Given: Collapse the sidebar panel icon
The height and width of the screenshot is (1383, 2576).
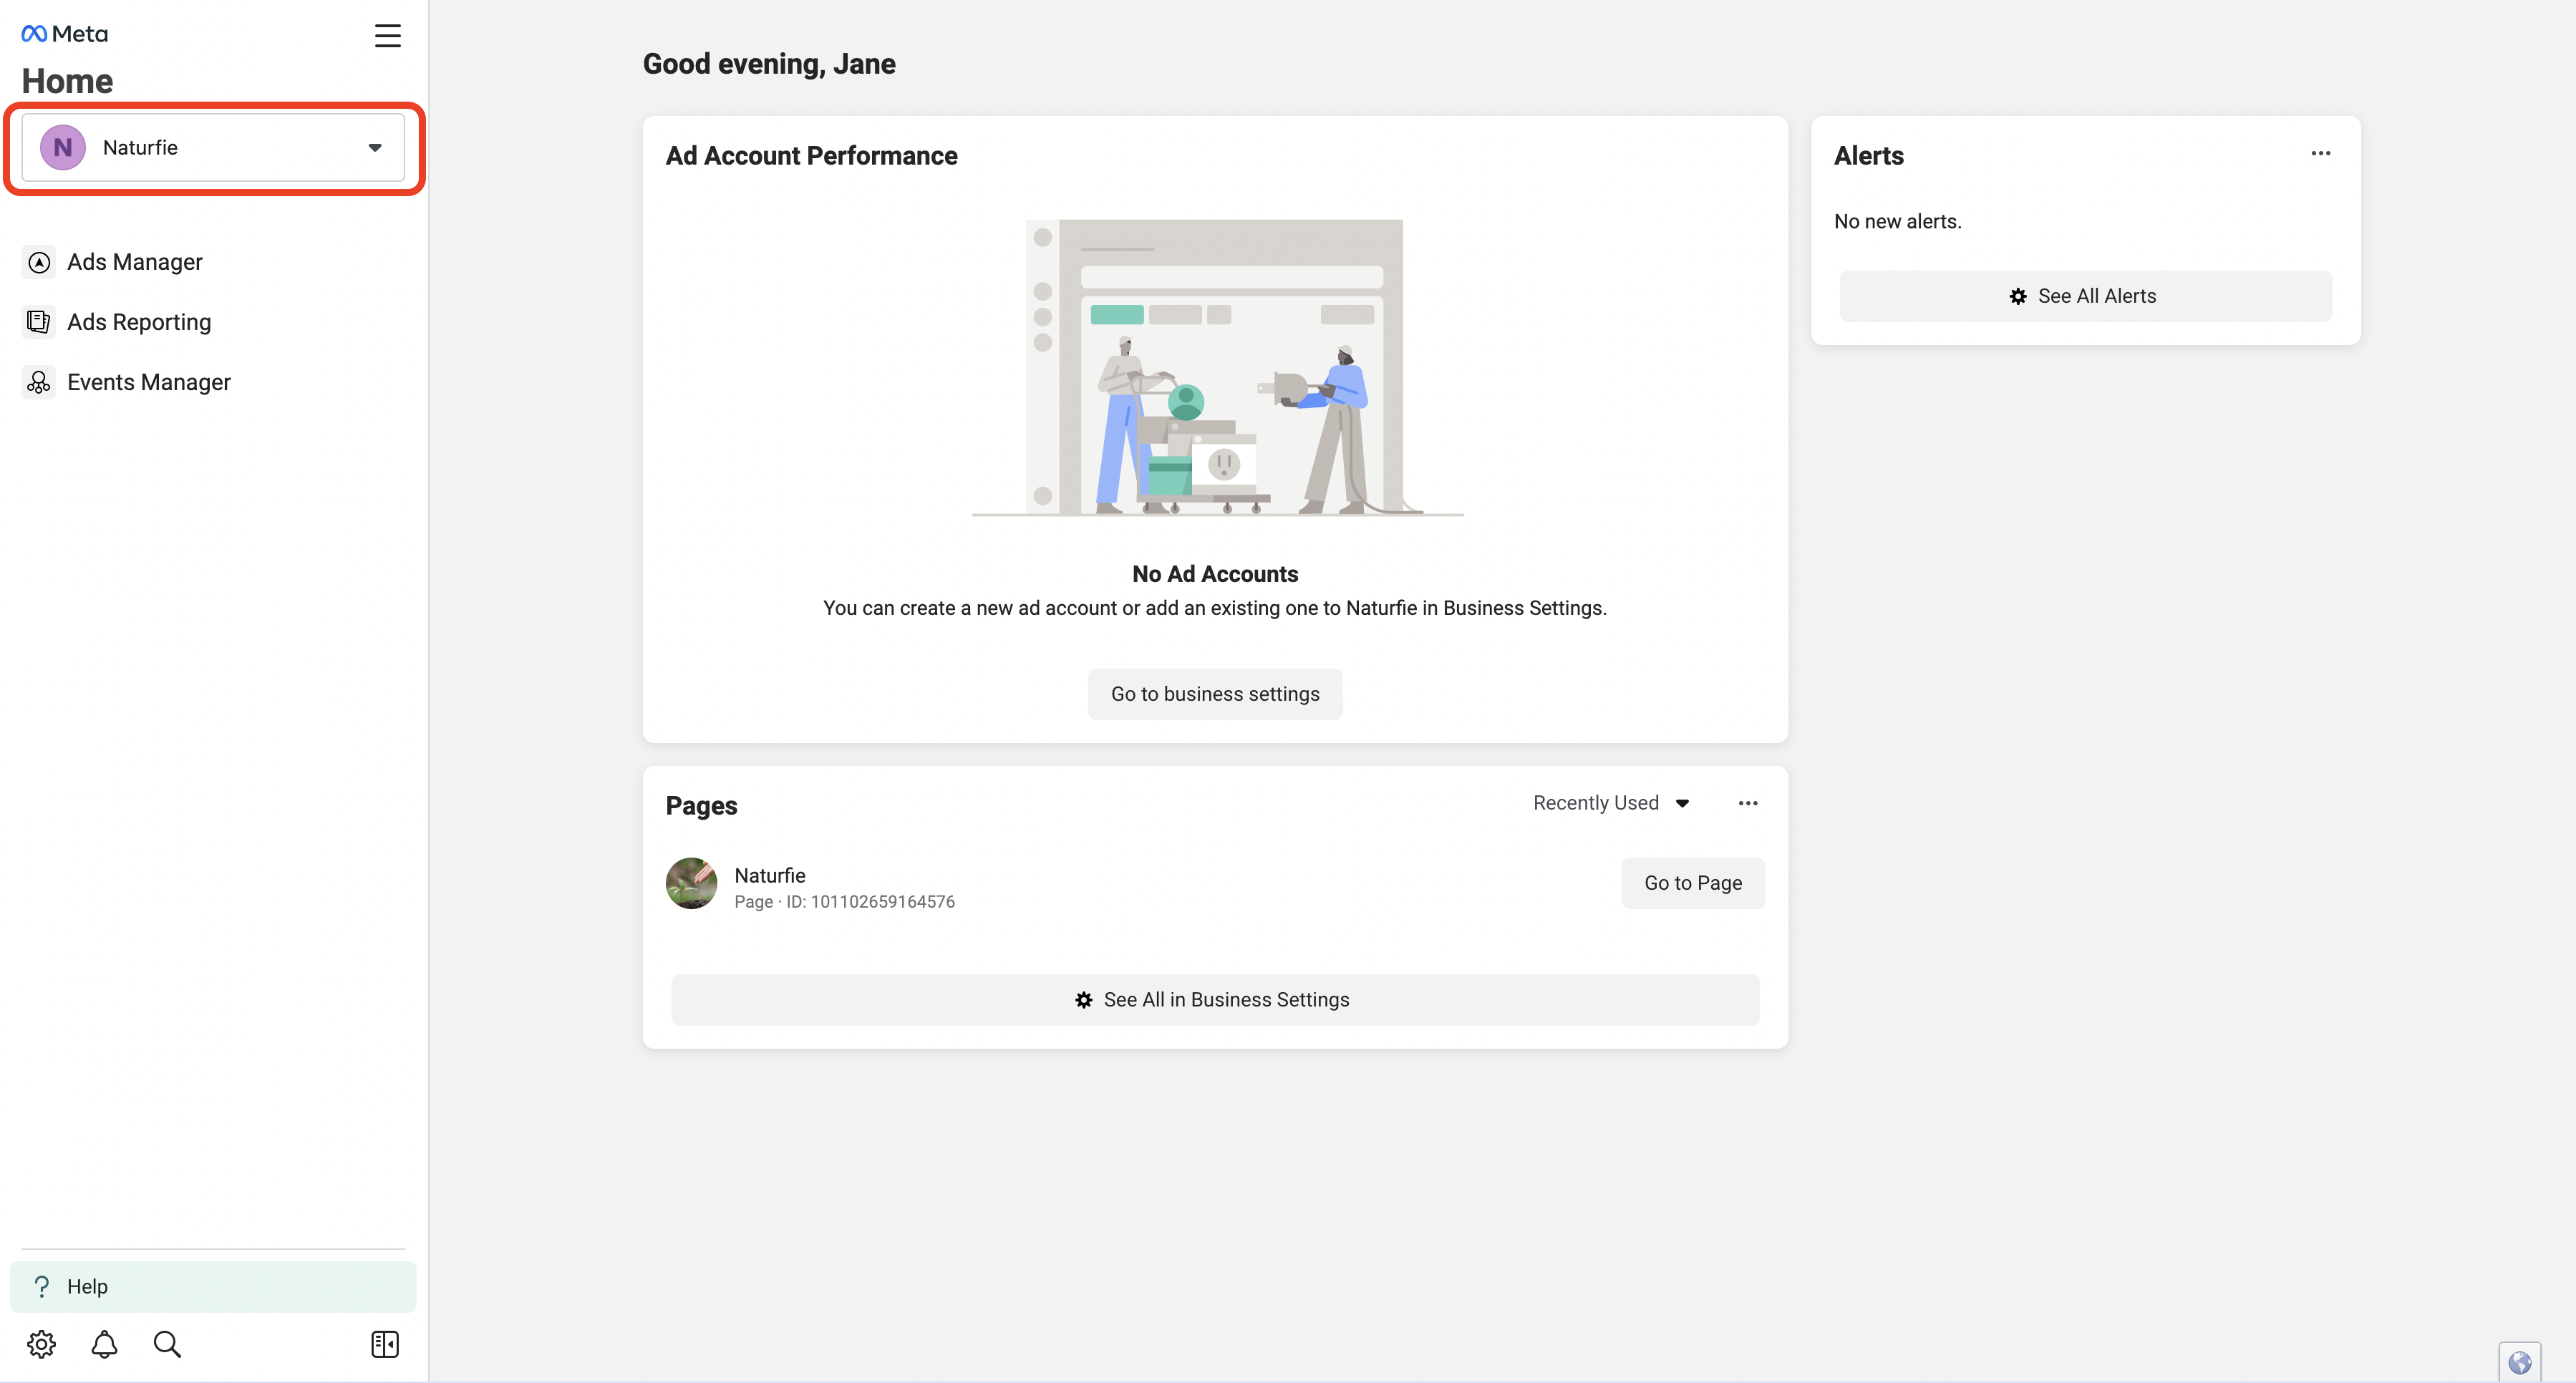Looking at the screenshot, I should tap(385, 1344).
